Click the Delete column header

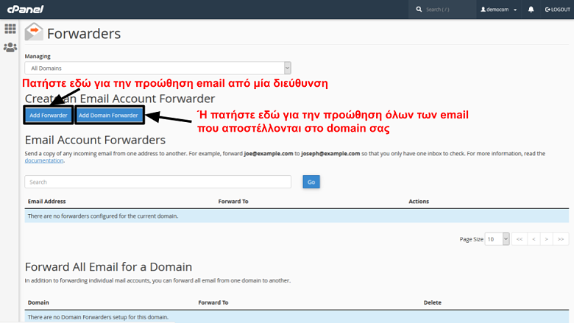tap(432, 302)
